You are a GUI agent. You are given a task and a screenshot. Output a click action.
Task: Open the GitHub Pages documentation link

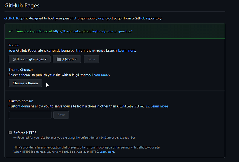(15, 18)
